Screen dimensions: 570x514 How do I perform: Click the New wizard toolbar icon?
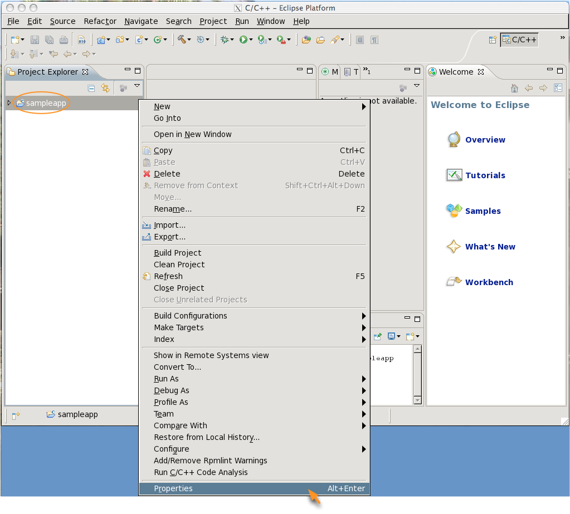click(x=15, y=40)
